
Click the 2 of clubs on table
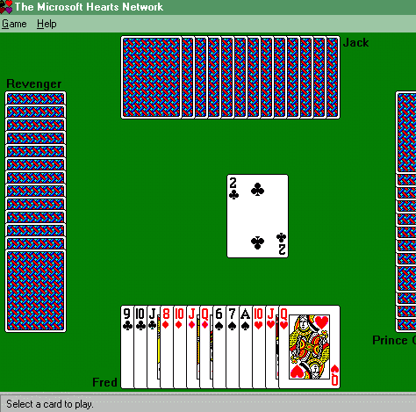point(257,216)
